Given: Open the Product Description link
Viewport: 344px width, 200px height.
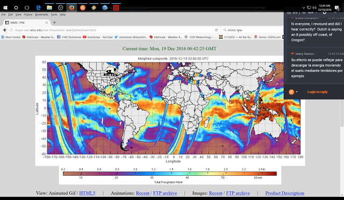Looking at the screenshot, I should coord(285,193).
